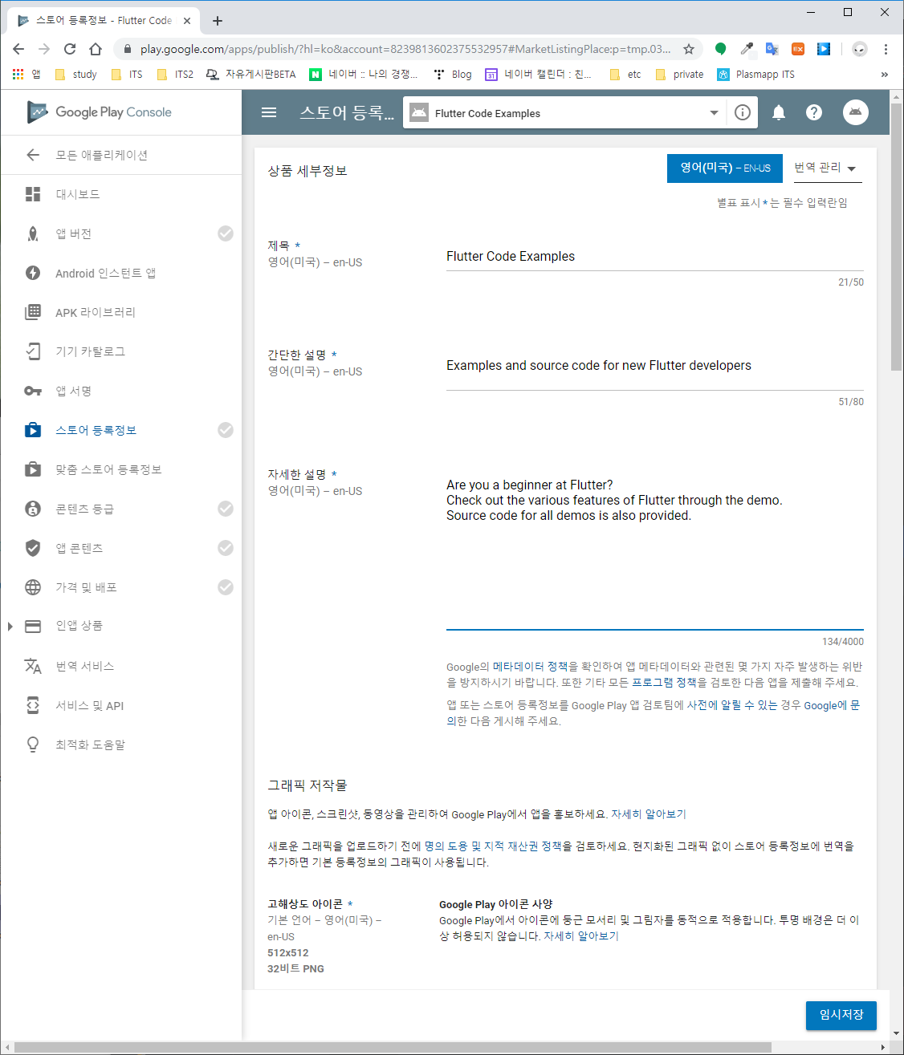Image resolution: width=904 pixels, height=1055 pixels.
Task: Click the back arrow to all applications
Action: 33,155
